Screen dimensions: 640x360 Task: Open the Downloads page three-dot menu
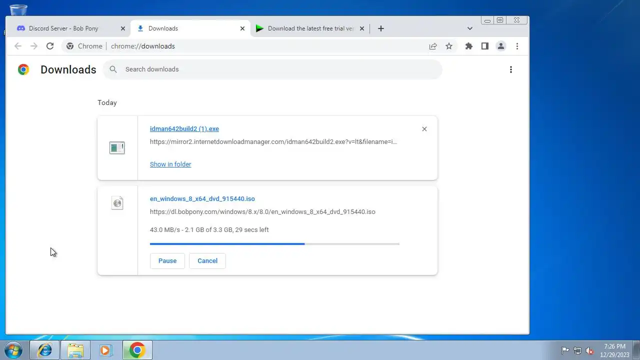[511, 69]
